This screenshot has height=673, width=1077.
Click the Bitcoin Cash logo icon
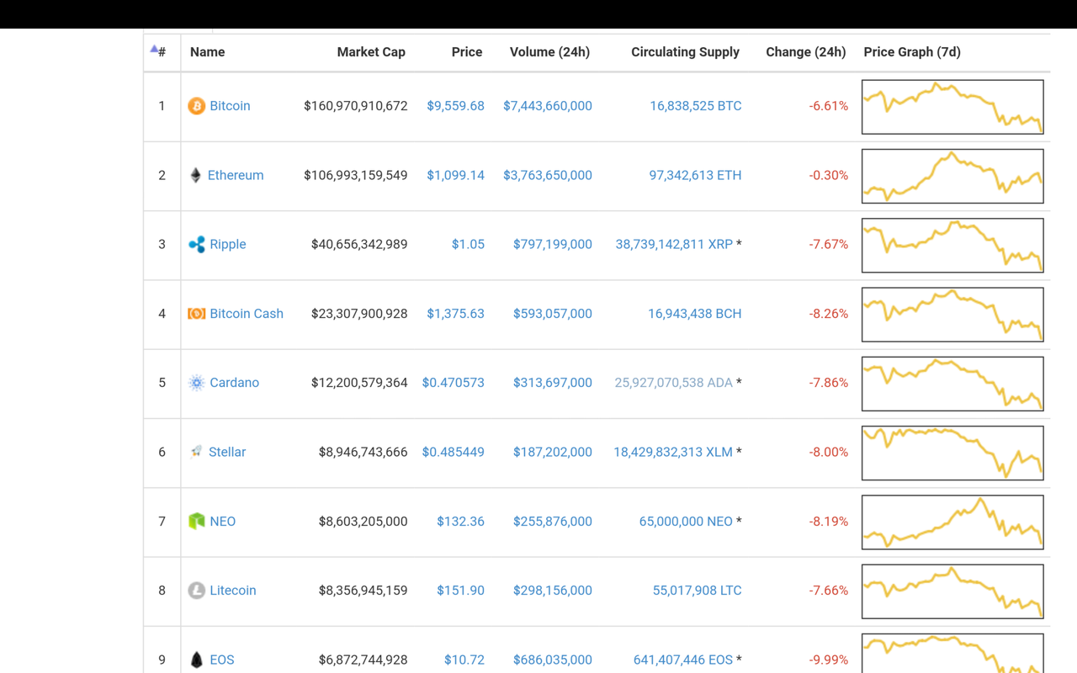click(x=196, y=314)
